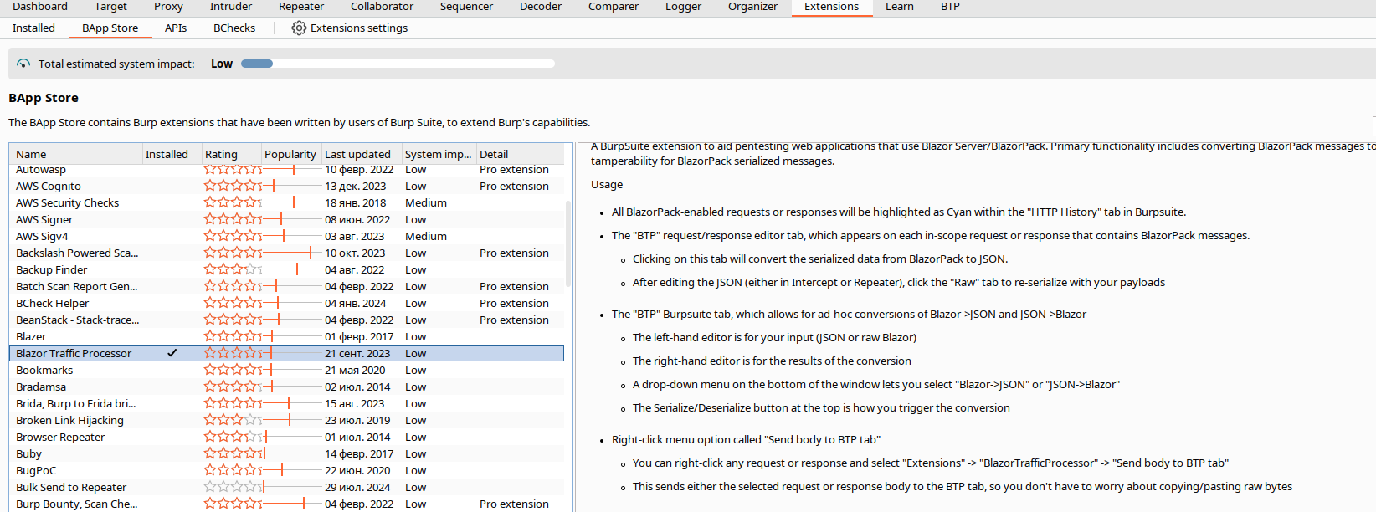Sort extensions by Popularity column header
This screenshot has width=1376, height=512.
[x=291, y=154]
